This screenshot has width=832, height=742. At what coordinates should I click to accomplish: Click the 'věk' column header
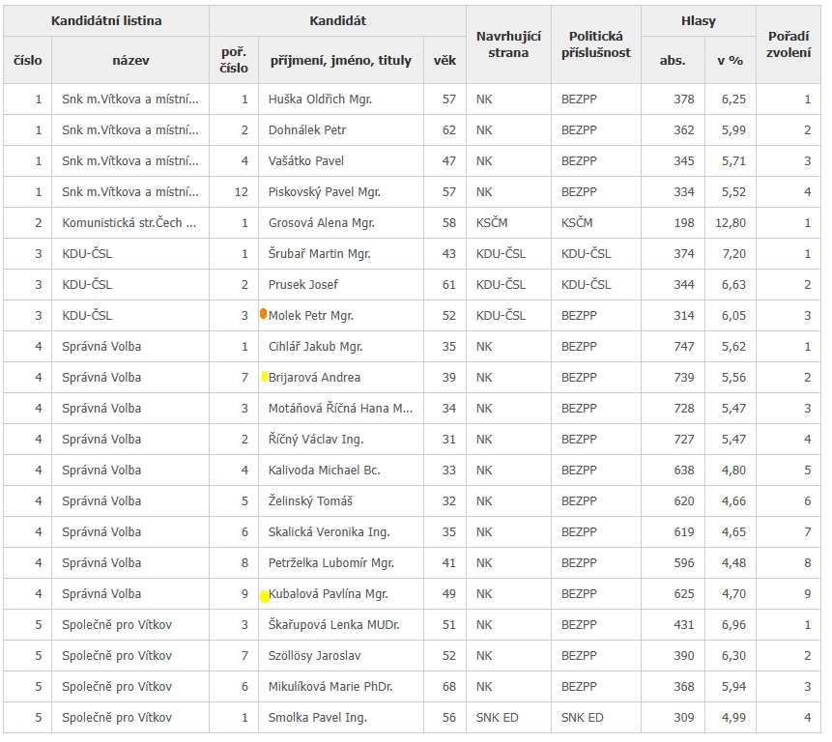click(445, 60)
